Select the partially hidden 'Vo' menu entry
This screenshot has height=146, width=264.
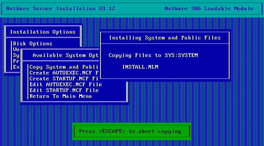click(16, 49)
